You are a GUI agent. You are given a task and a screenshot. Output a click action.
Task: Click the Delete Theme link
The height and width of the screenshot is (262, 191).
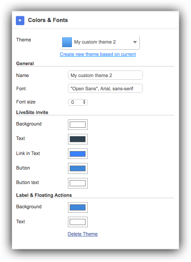tap(82, 234)
